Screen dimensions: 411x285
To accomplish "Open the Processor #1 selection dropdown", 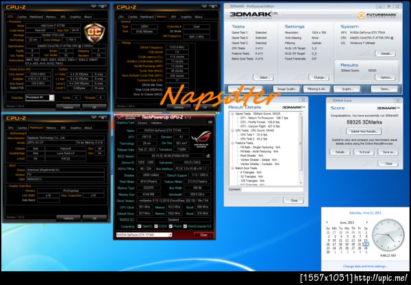I will pyautogui.click(x=40, y=97).
